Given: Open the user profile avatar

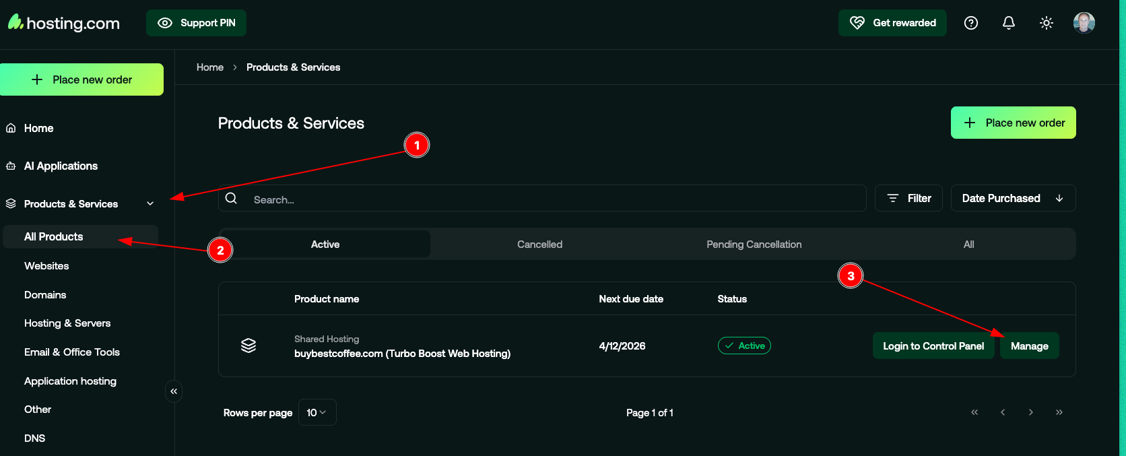Looking at the screenshot, I should 1084,23.
